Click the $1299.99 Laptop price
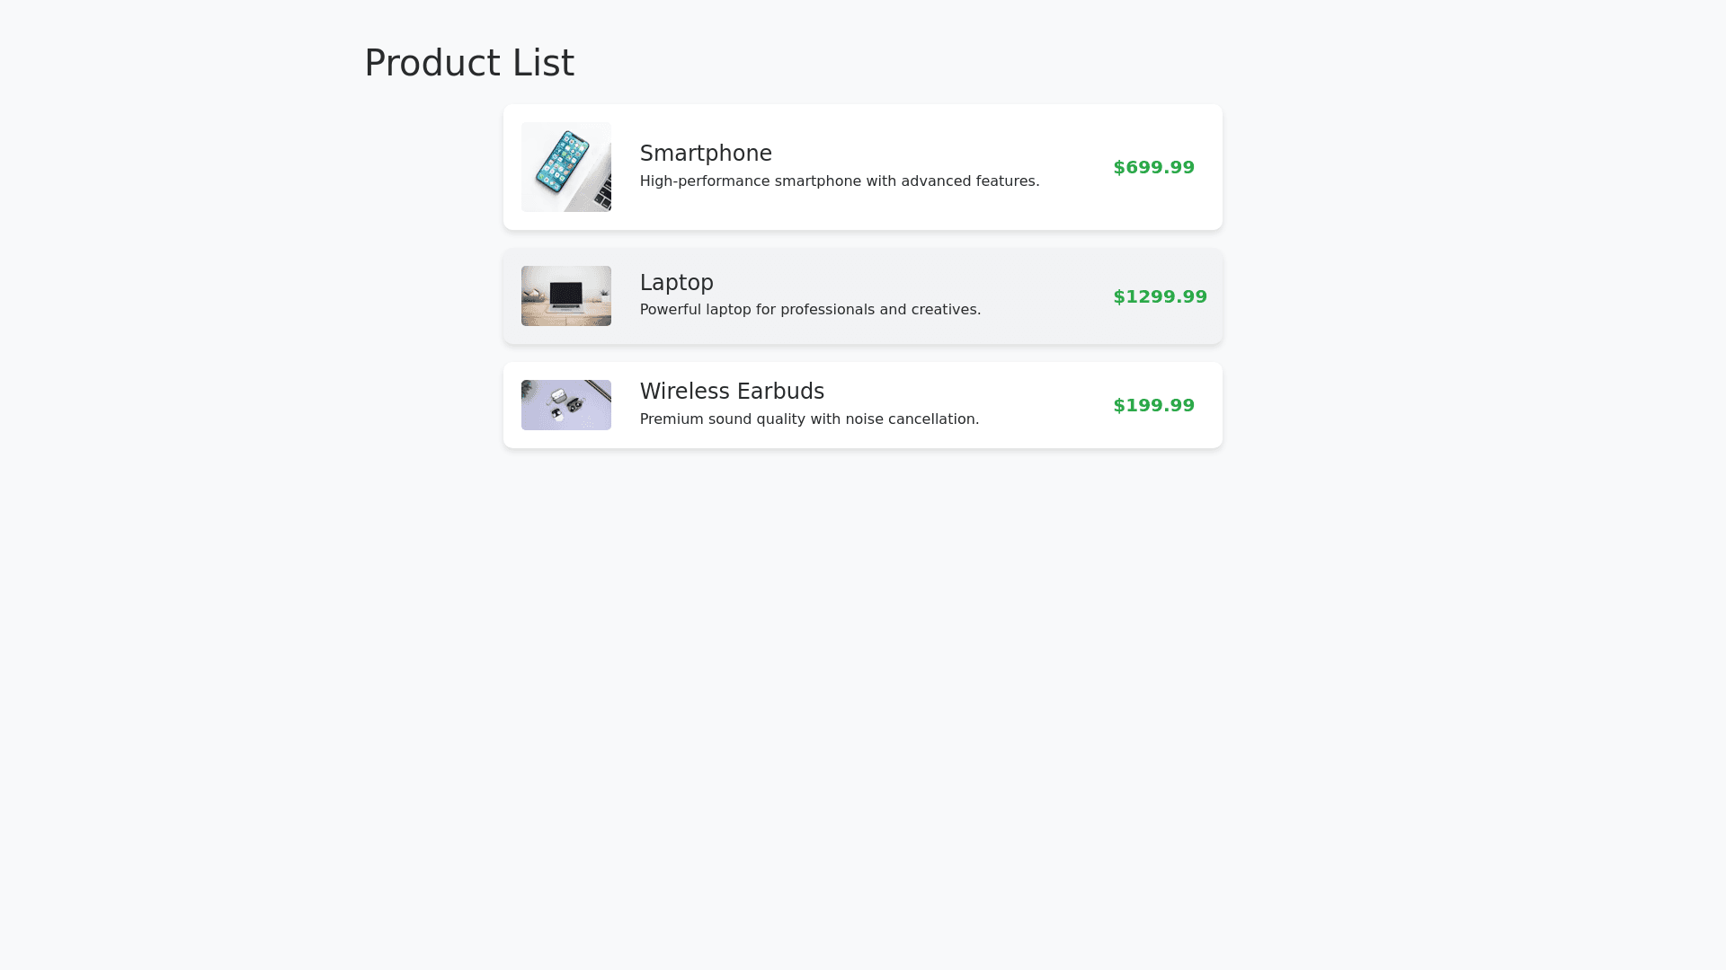Screen dimensions: 1726x970 (1160, 297)
